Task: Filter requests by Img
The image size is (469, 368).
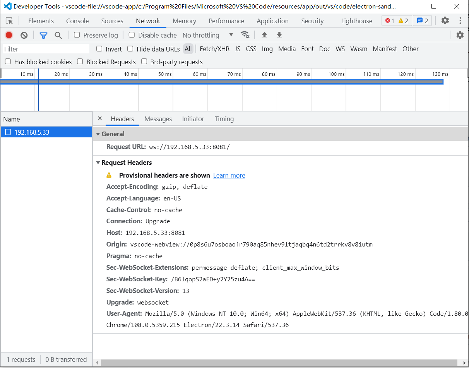Action: 267,49
